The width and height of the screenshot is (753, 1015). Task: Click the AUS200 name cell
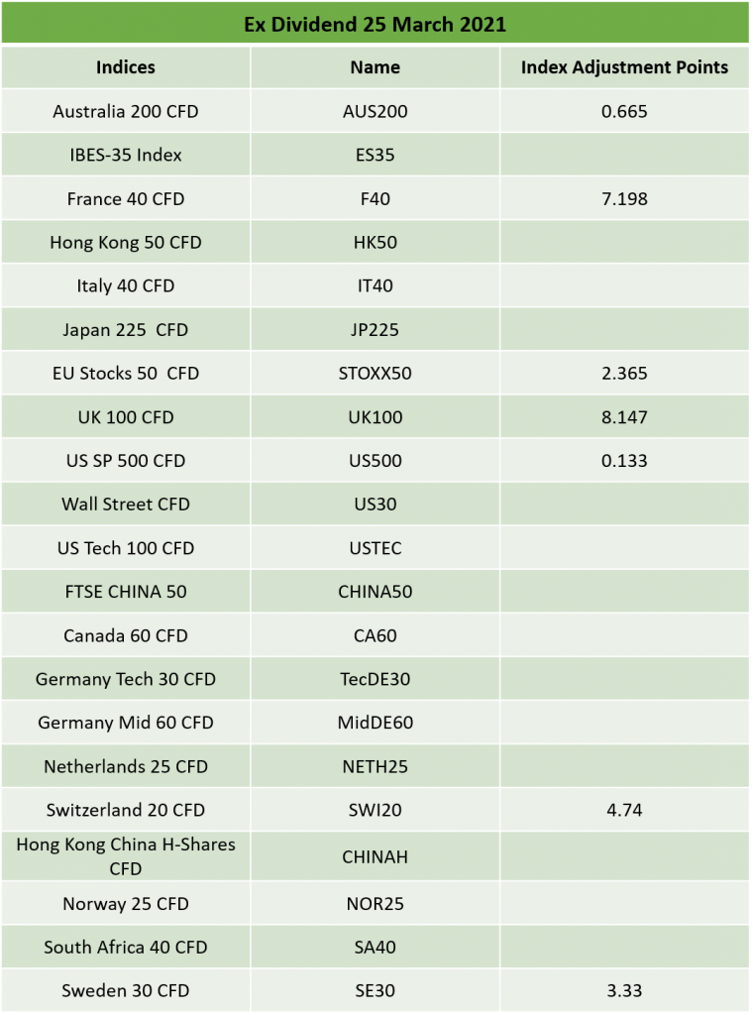coord(376,111)
